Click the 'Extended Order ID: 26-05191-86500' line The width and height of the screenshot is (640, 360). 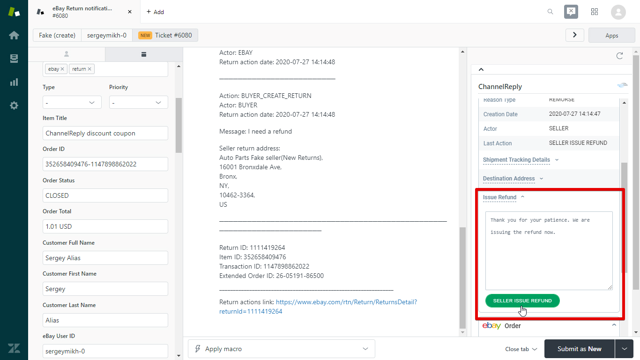271,276
